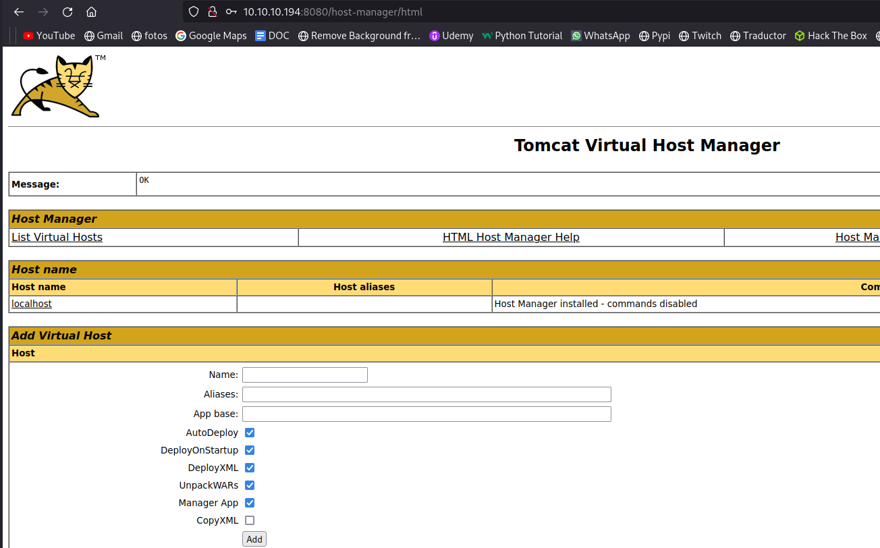Open the YouTube bookmark

pyautogui.click(x=49, y=36)
